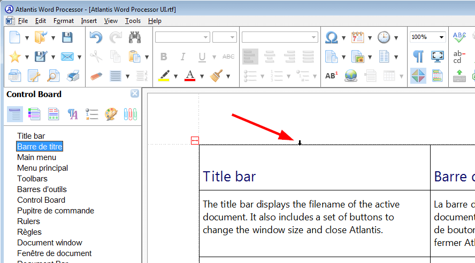Click the scissors Cut icon

click(x=96, y=57)
